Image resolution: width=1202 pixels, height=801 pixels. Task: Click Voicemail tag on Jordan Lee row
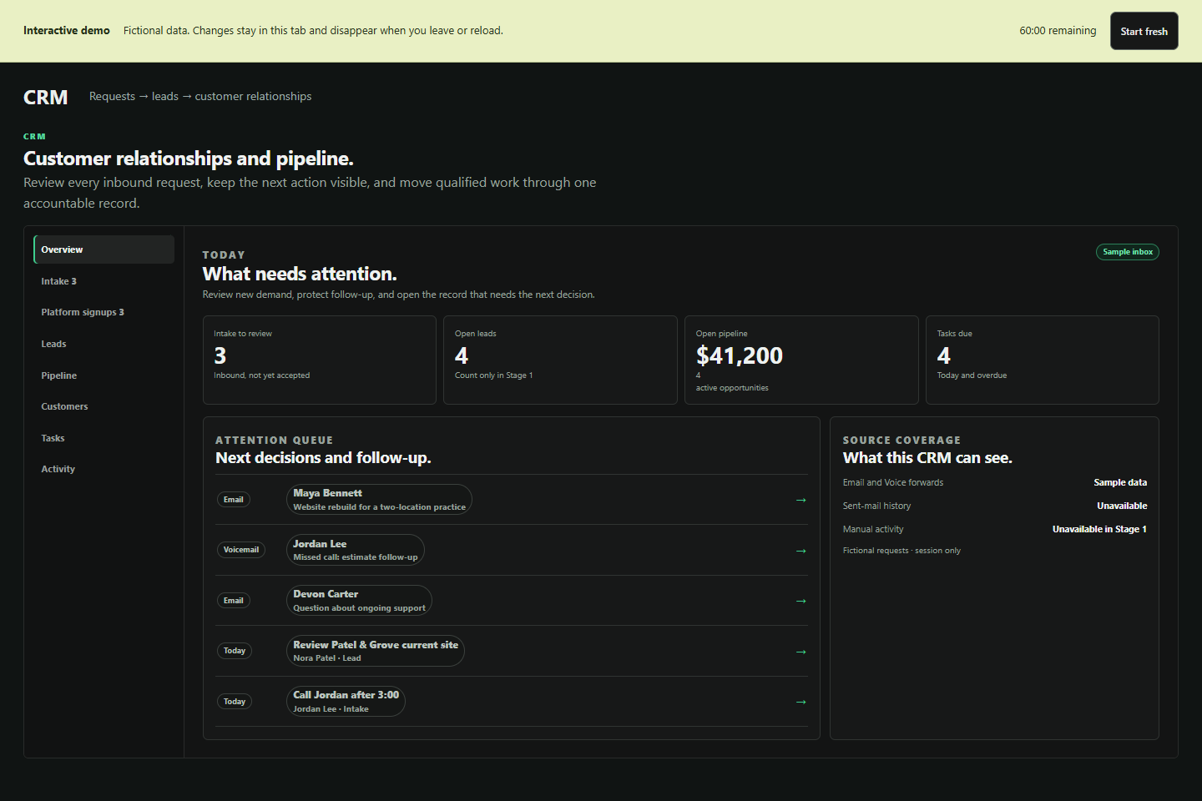[x=241, y=550]
